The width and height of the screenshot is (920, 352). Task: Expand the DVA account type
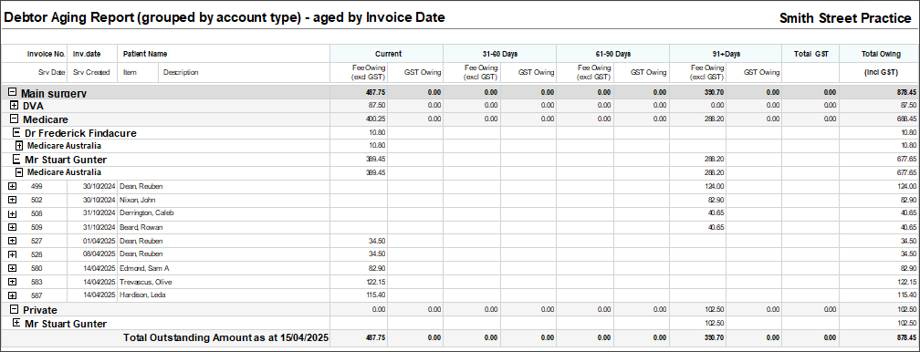pyautogui.click(x=15, y=106)
